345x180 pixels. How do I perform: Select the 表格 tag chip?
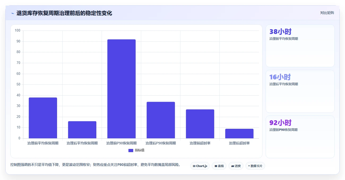(x=219, y=166)
